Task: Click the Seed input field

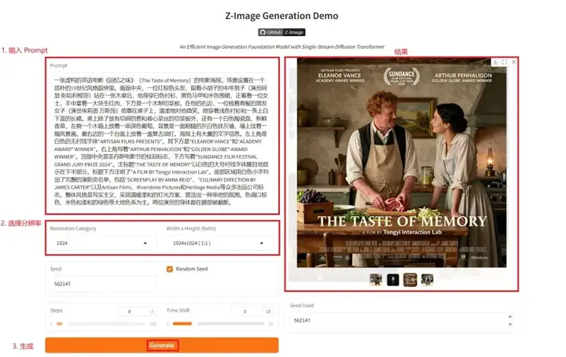Action: click(103, 284)
